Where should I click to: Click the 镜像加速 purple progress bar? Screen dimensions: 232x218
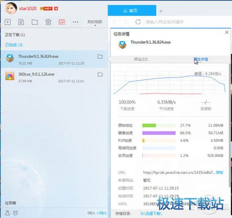[159, 133]
